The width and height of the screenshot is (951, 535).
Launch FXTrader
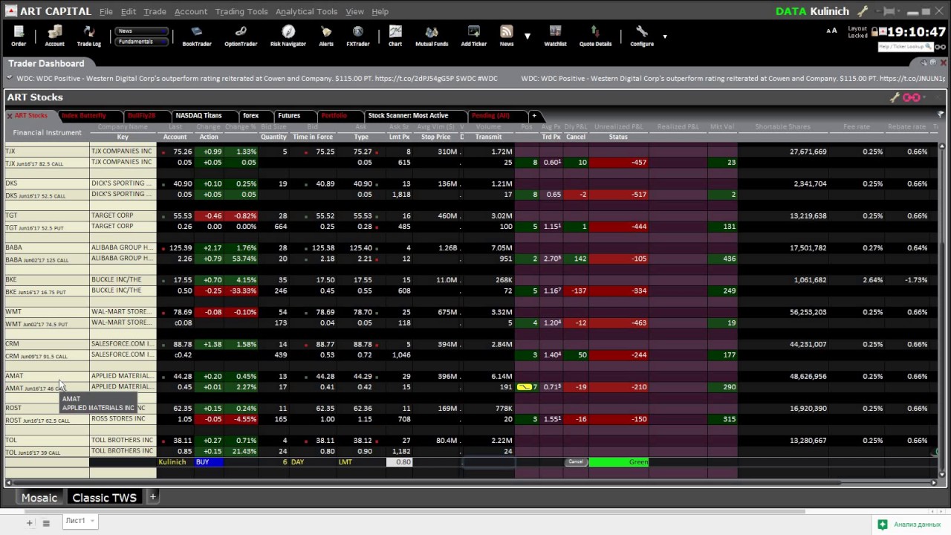[x=357, y=36]
